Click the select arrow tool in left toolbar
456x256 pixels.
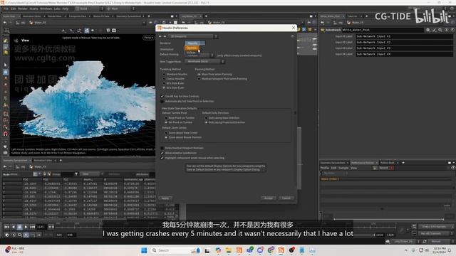tap(6, 65)
